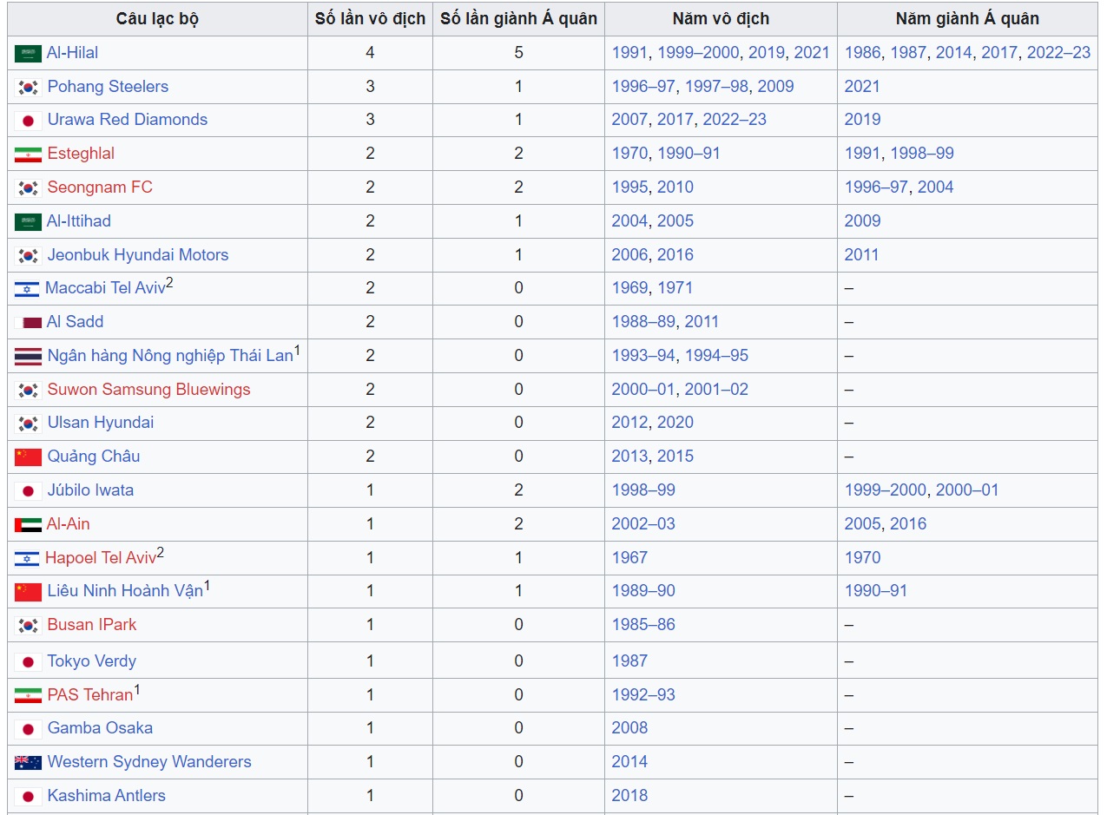Open the Tokyo Verdy club link
The image size is (1107, 815).
91,661
